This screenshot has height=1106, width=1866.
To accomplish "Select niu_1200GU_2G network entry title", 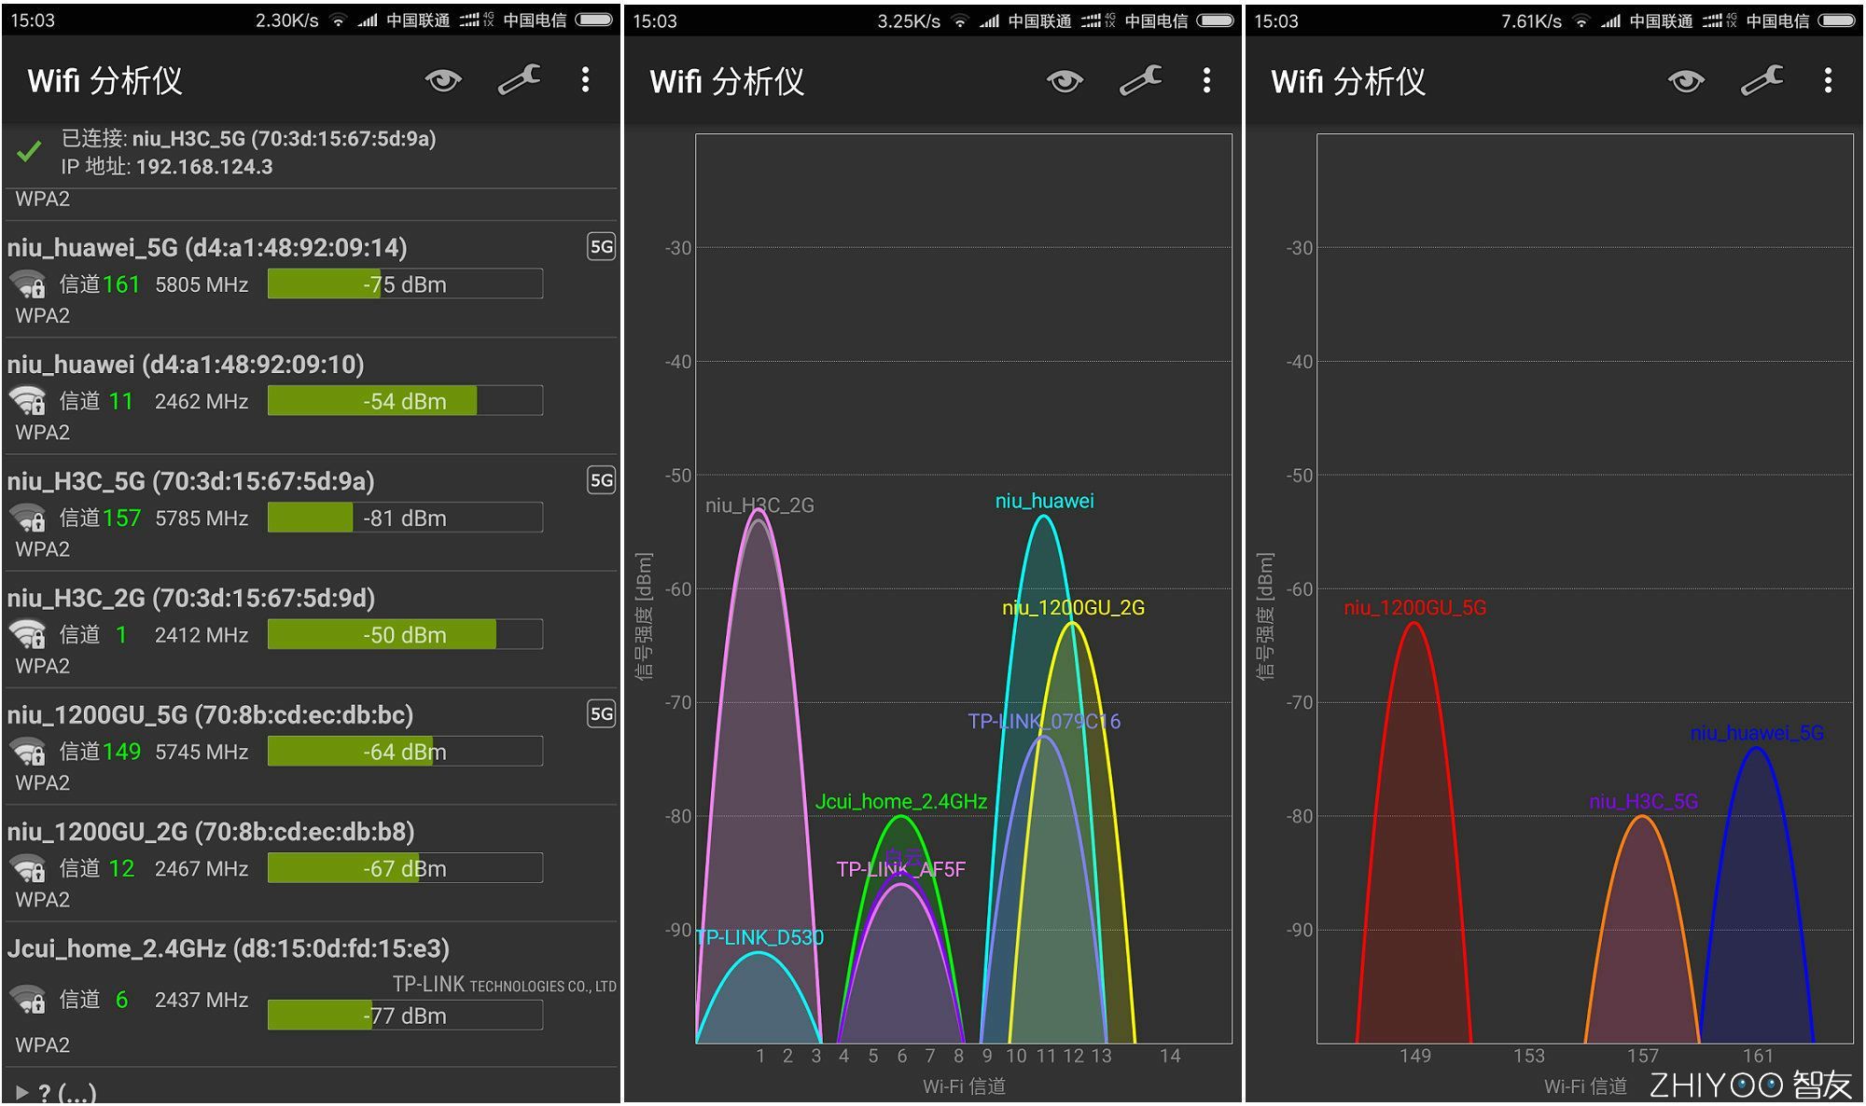I will (210, 832).
